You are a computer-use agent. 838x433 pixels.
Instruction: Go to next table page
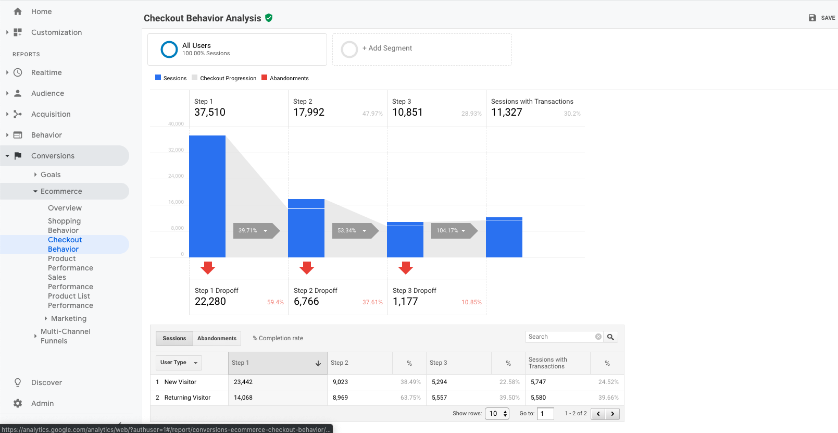[x=612, y=414]
